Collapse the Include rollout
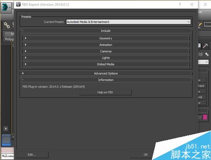Screen dimensions: 211x160 pos(106,31)
